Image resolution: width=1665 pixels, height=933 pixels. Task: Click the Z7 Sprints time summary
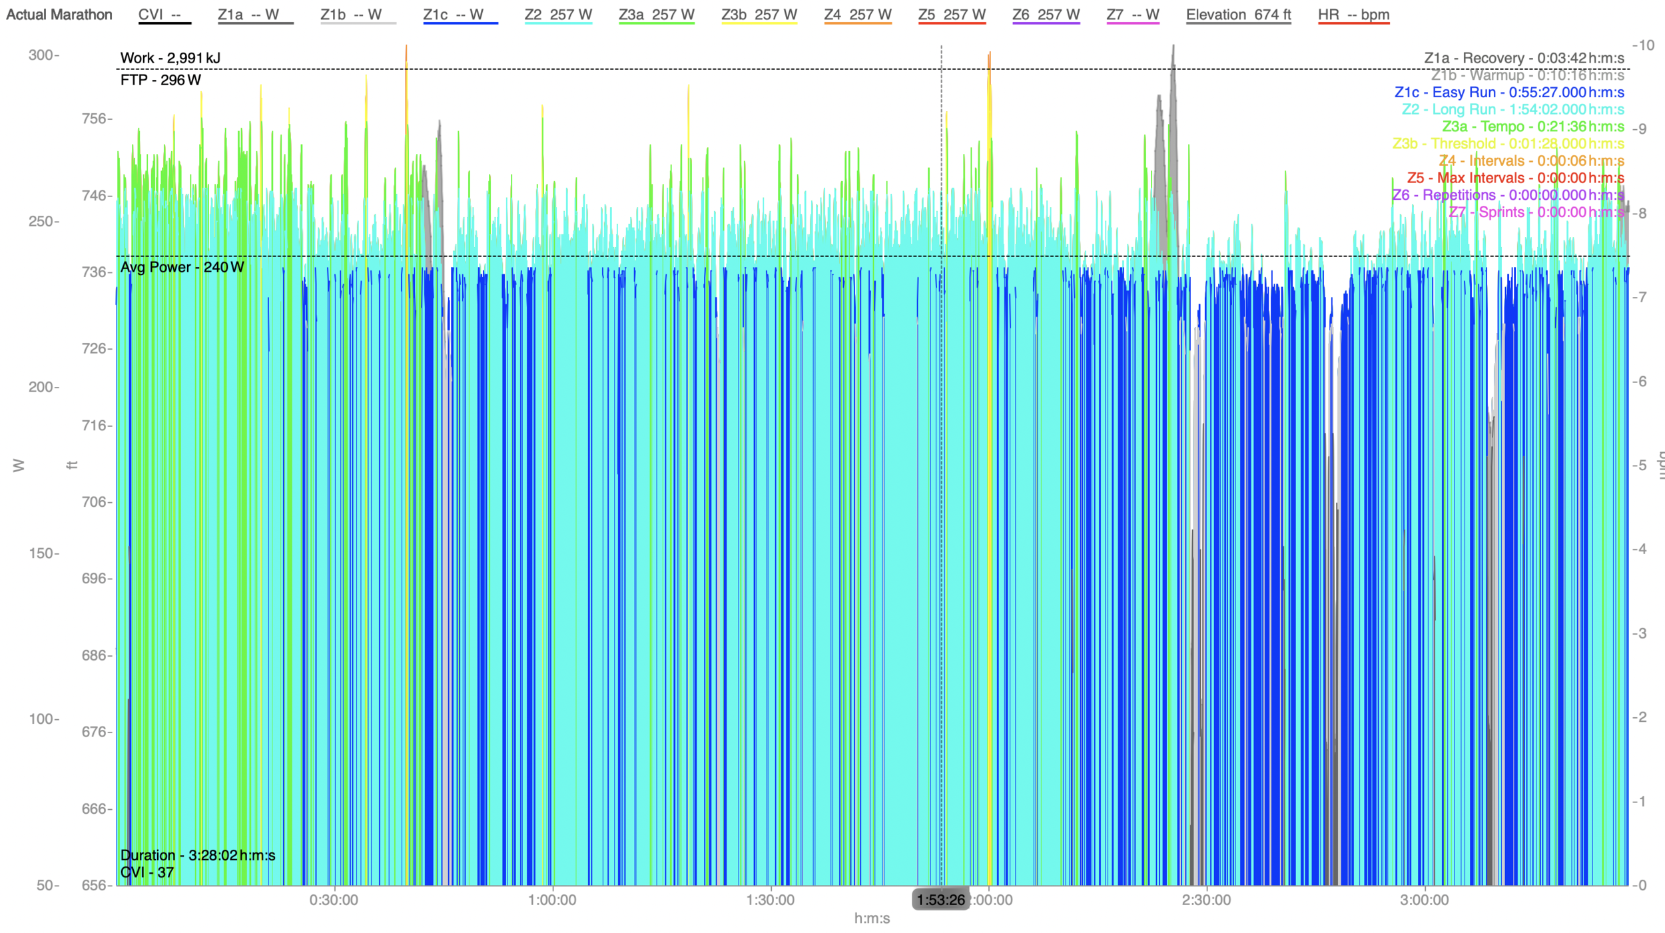1536,212
